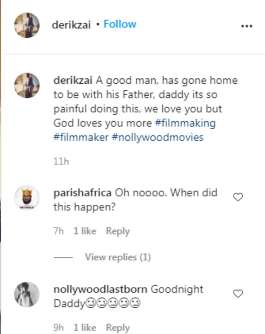
Task: Open parishafrica's profile via username
Action: [82, 193]
